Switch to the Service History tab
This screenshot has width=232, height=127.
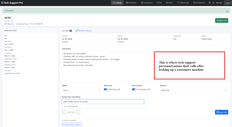coord(84,31)
